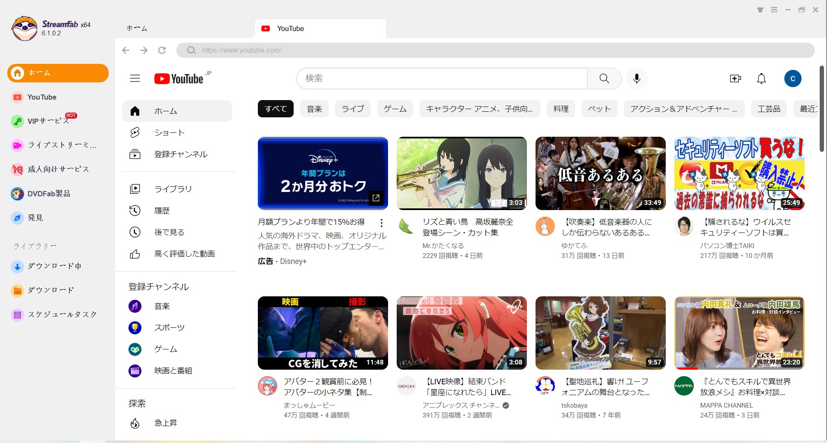The image size is (827, 443).
Task: Open the 低音あるある video thumbnail
Action: coord(601,173)
